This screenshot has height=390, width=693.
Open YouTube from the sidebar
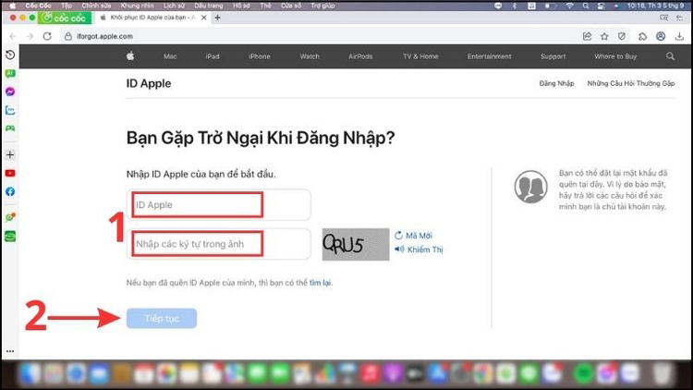[10, 174]
